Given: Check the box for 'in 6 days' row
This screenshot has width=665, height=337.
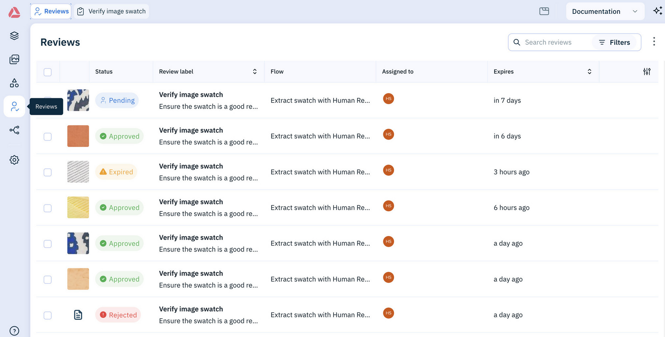Looking at the screenshot, I should [47, 137].
